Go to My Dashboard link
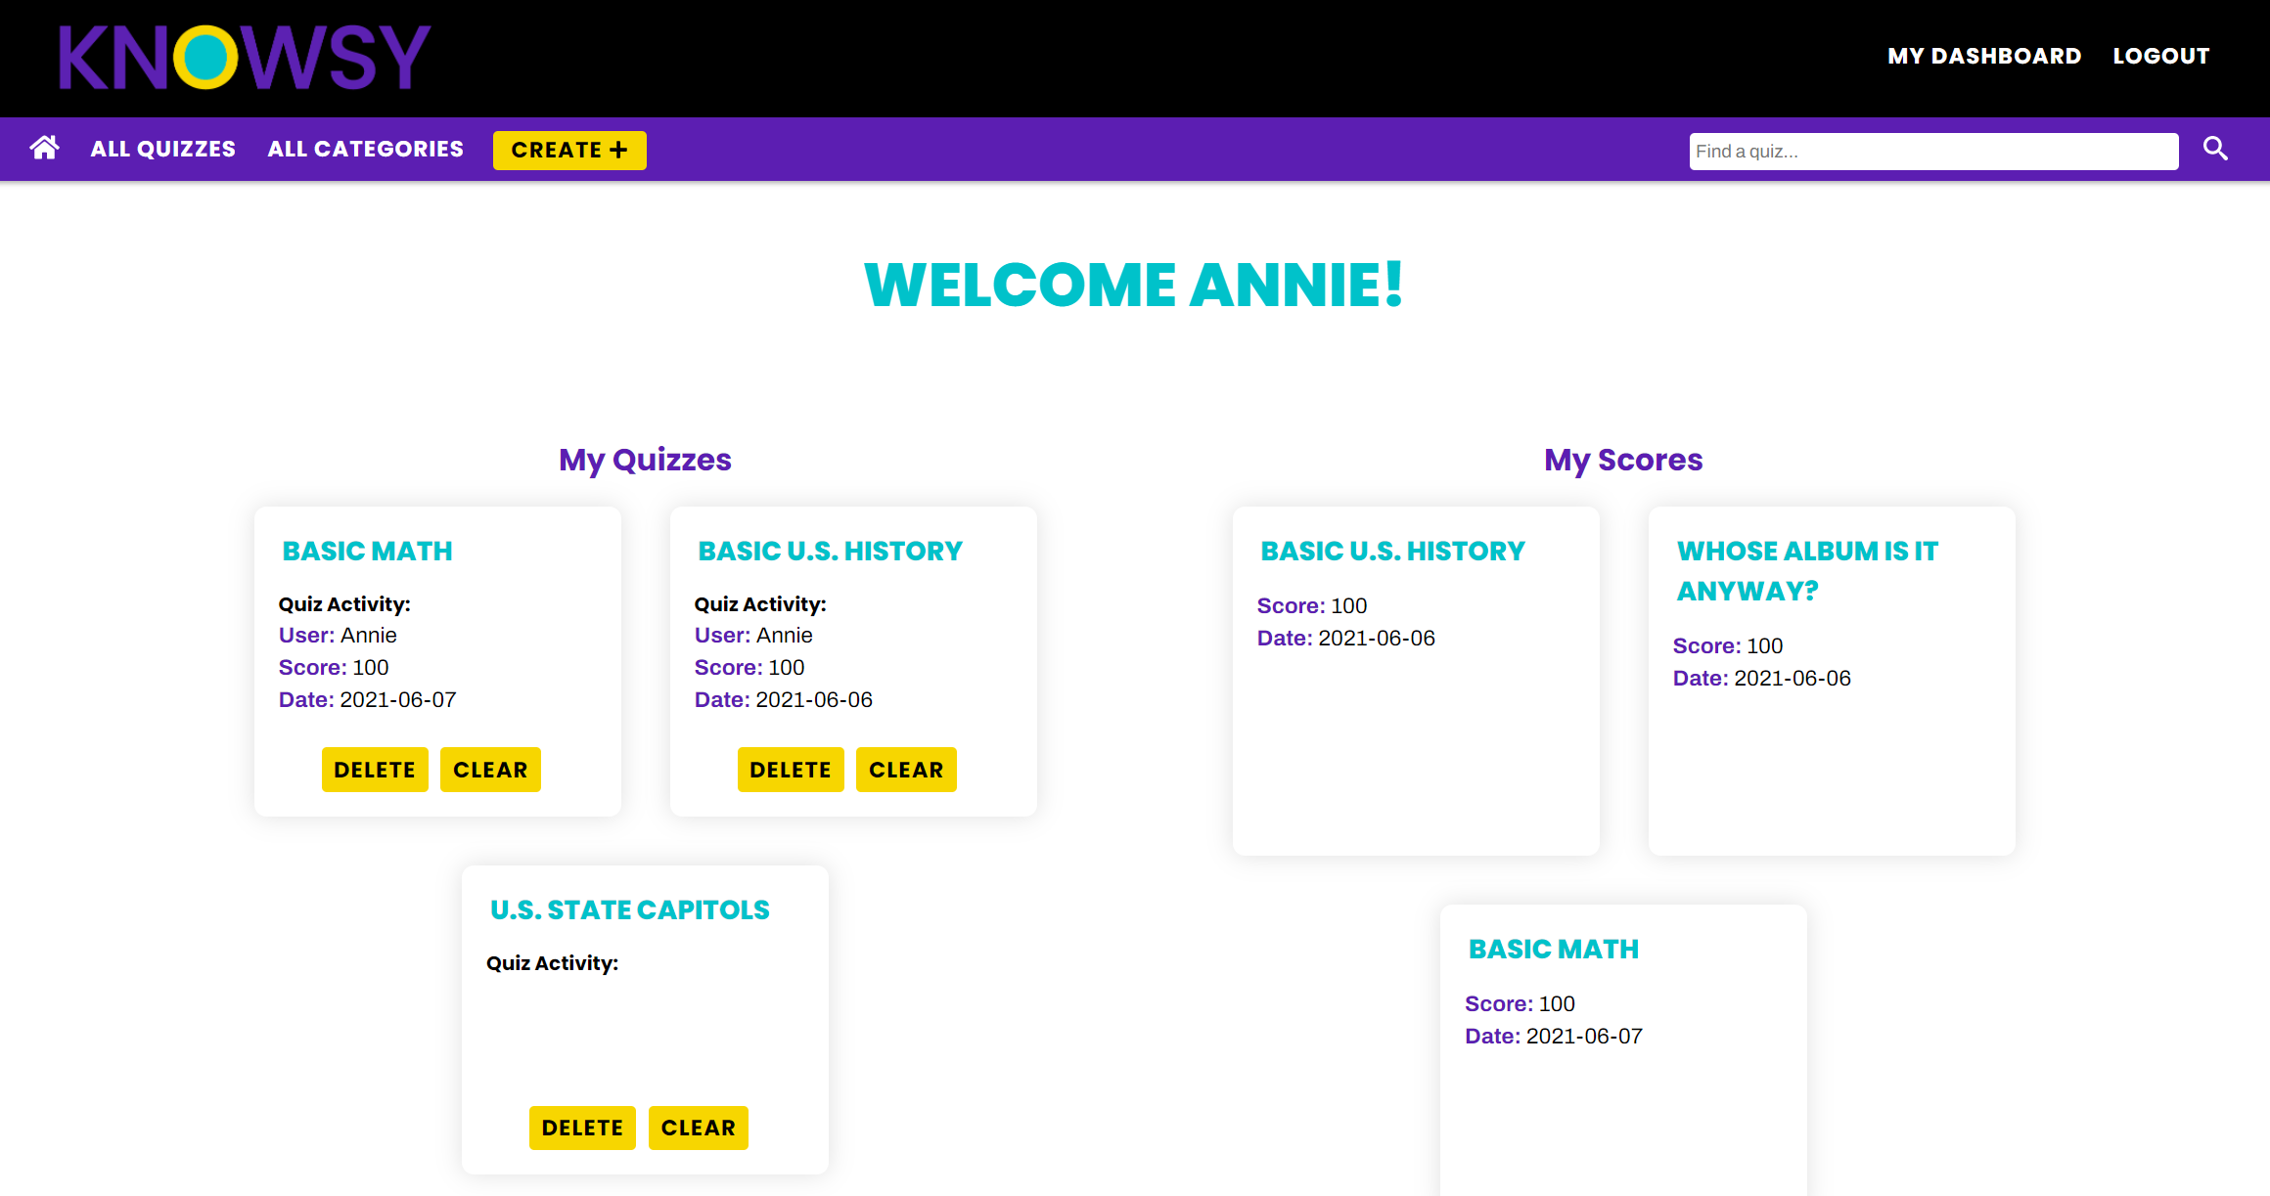2270x1196 pixels. point(1983,56)
